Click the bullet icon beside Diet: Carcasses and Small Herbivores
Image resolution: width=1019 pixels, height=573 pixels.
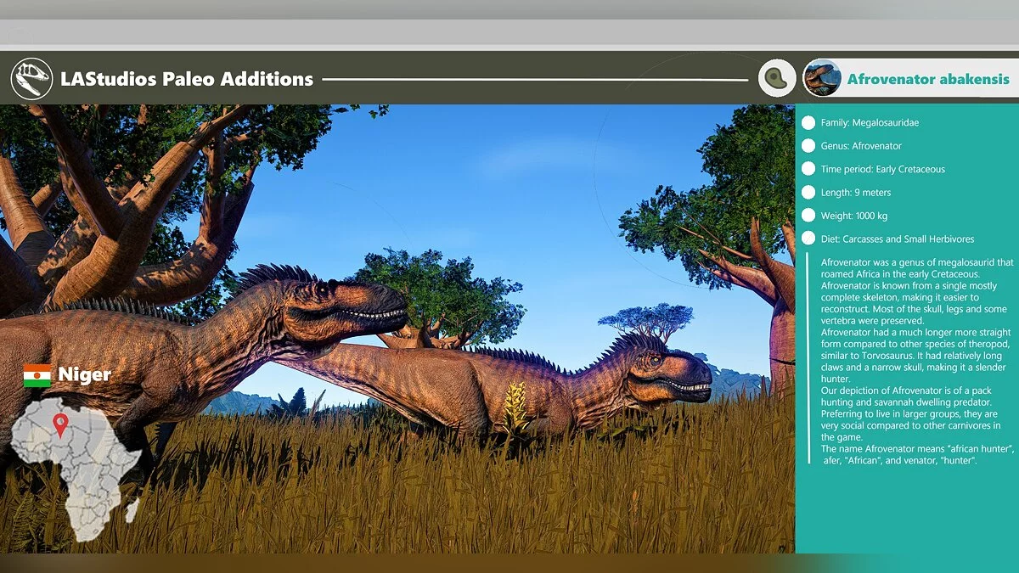coord(807,239)
